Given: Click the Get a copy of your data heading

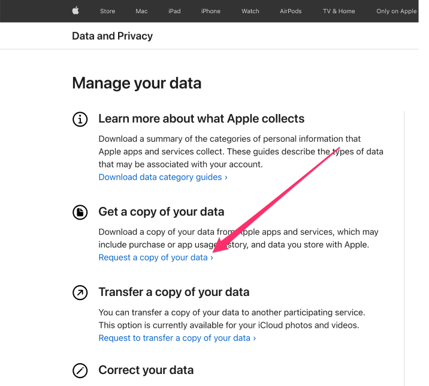Looking at the screenshot, I should tap(161, 212).
